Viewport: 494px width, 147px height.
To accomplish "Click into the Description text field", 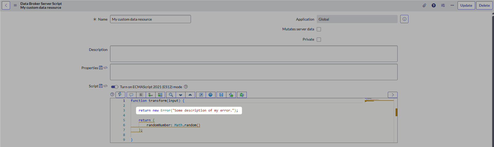I will (x=253, y=54).
